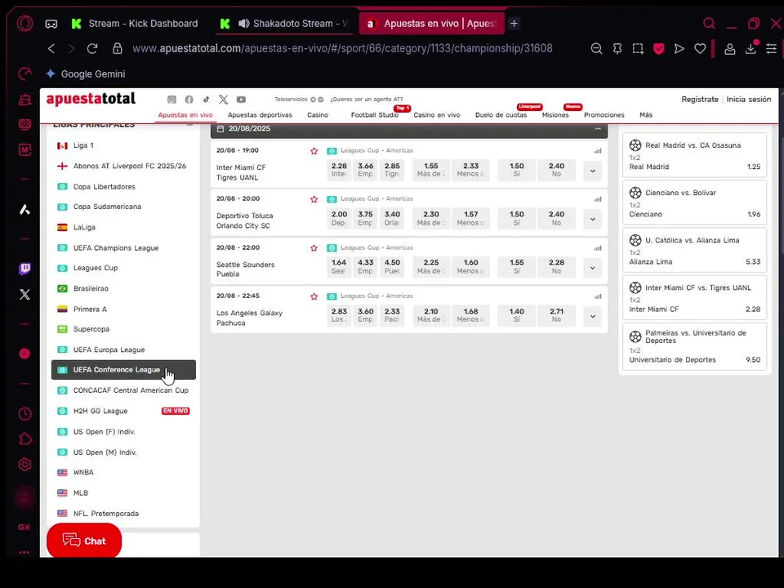
Task: Open Easy Setup sliders icon
Action: (x=772, y=48)
